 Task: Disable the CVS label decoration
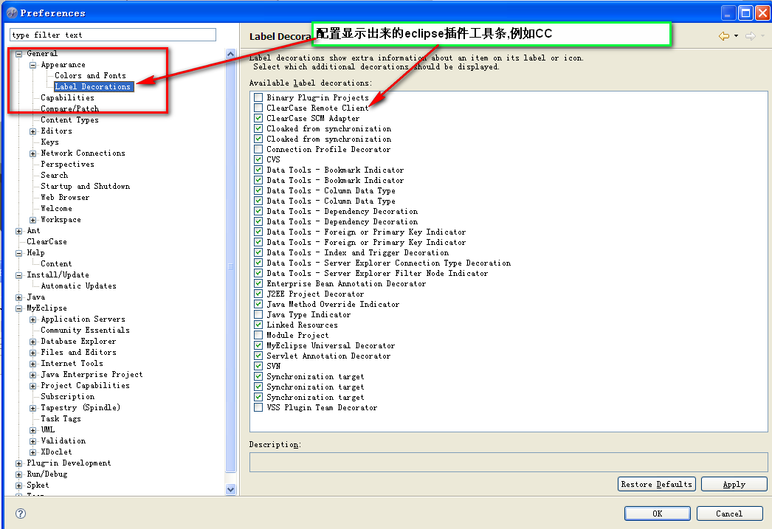click(x=258, y=159)
